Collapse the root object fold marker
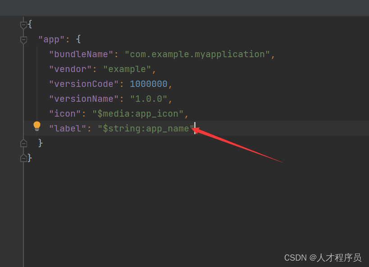Screen dimensions: 369x267 point(23,25)
